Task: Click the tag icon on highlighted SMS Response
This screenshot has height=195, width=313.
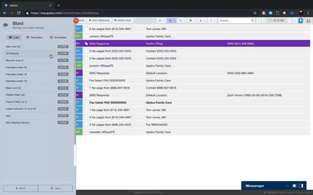Action: tap(86, 44)
